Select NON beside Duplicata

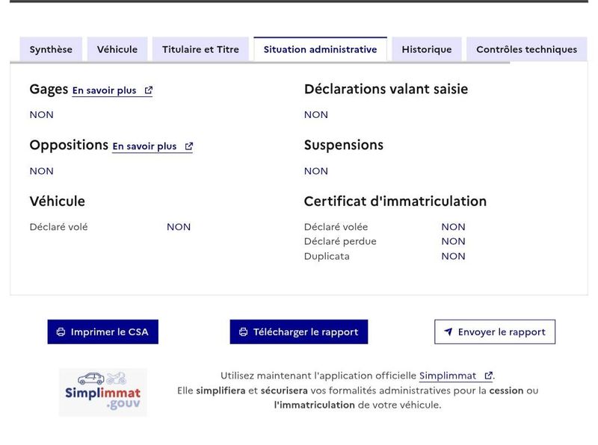[453, 256]
